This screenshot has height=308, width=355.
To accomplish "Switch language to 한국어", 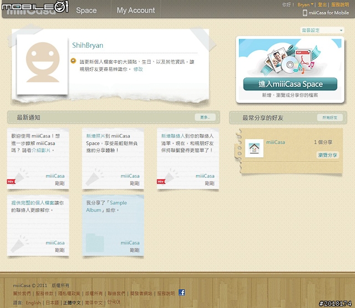I will tap(114, 302).
